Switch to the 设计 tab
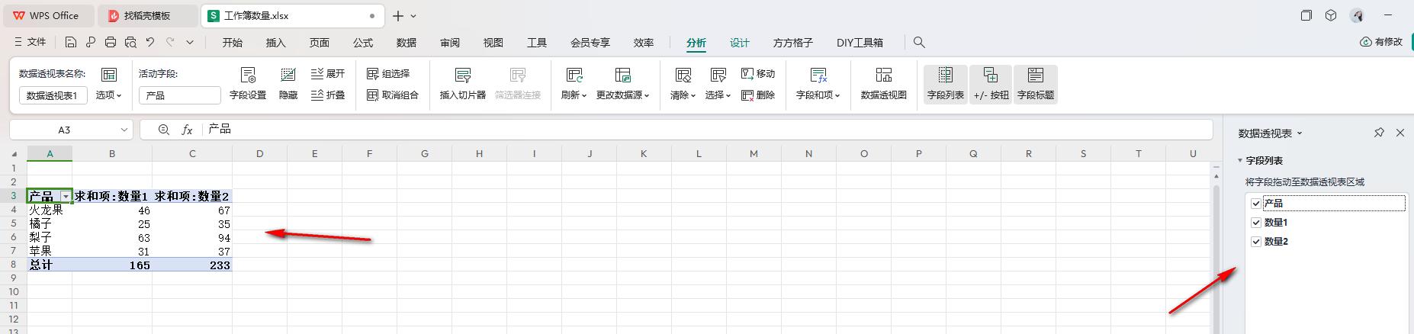 tap(740, 43)
